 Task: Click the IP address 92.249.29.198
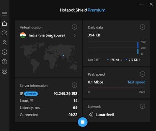[x=65, y=94]
